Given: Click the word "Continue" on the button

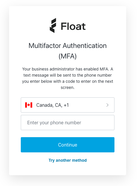Looking at the screenshot, I should point(68,145).
